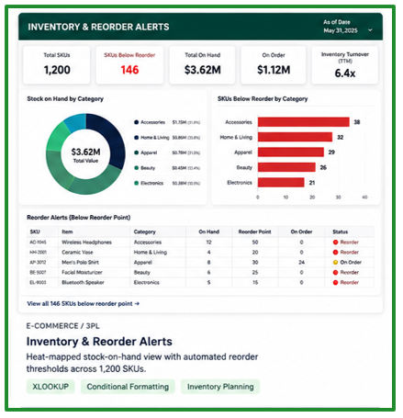Screen dimensions: 403x418
Task: Open the On Order $1.12M card
Action: [x=274, y=65]
